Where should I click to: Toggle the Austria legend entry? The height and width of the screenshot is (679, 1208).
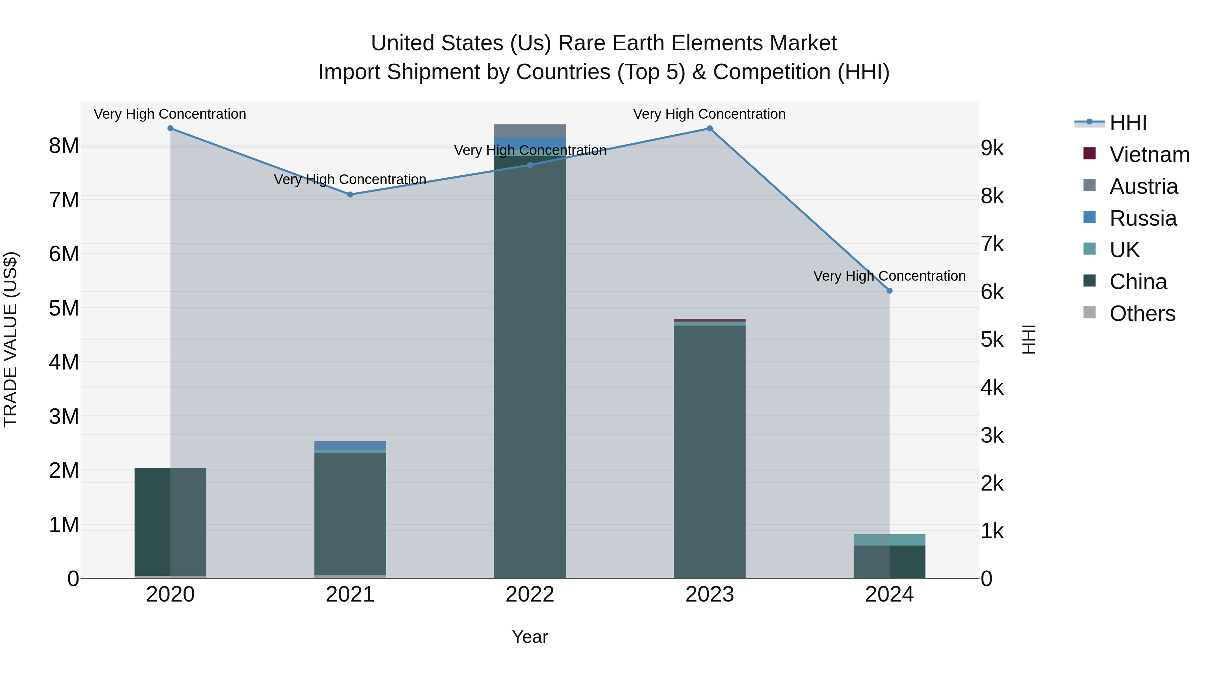1130,186
